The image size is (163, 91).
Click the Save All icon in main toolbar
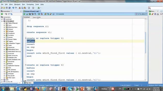click(9, 8)
